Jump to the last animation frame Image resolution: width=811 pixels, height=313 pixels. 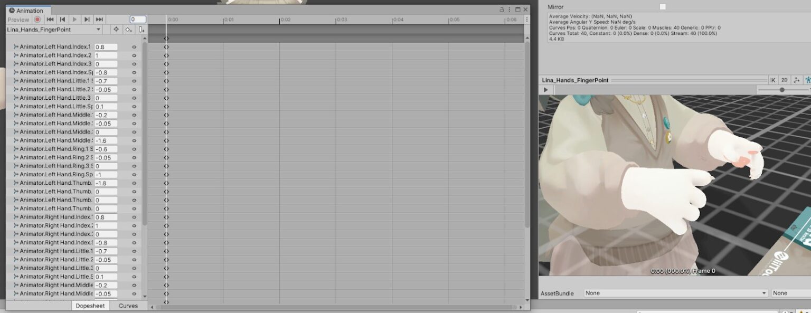tap(99, 20)
